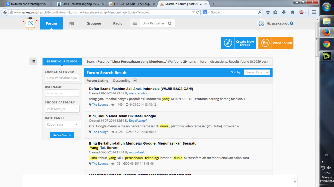Visit the BogelAssiqof user profile
334x187 pixels.
click(138, 121)
